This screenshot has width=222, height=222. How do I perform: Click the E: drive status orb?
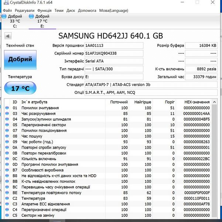[32, 17]
